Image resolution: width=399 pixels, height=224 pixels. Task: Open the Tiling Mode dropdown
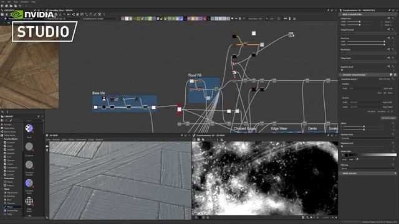(x=368, y=62)
